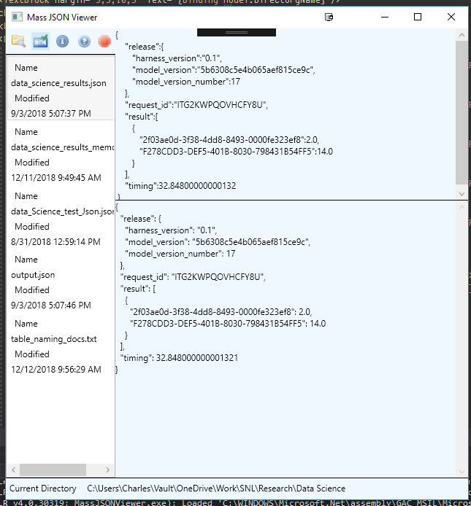Close the Mass JSON Viewer window
Screen dimensions: 471x506
point(451,17)
